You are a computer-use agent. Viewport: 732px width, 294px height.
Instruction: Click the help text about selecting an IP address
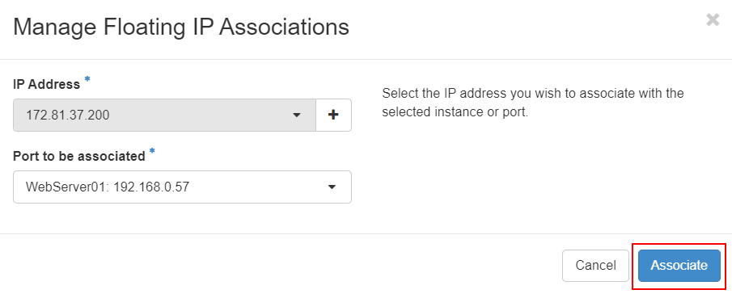[533, 103]
